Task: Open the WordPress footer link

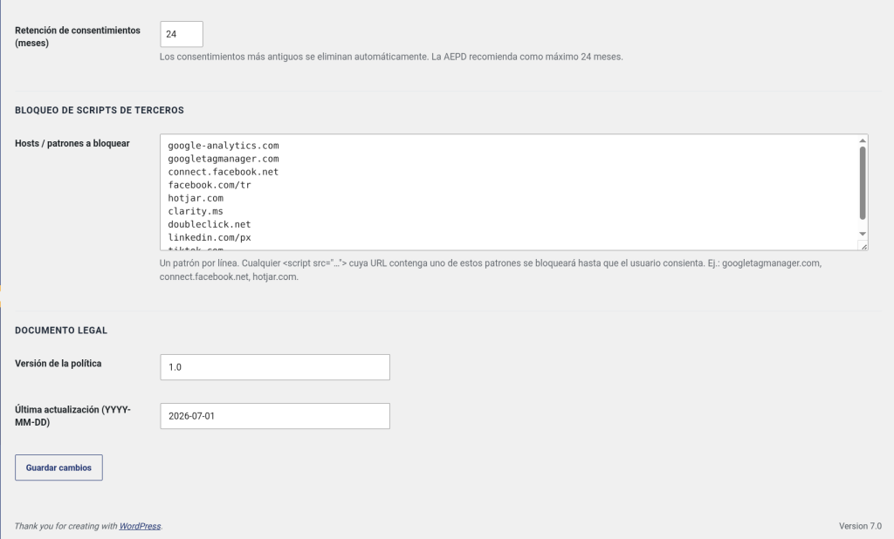Action: coord(140,526)
